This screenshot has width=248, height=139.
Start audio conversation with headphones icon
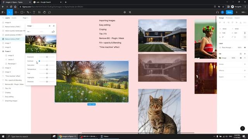click(x=217, y=12)
